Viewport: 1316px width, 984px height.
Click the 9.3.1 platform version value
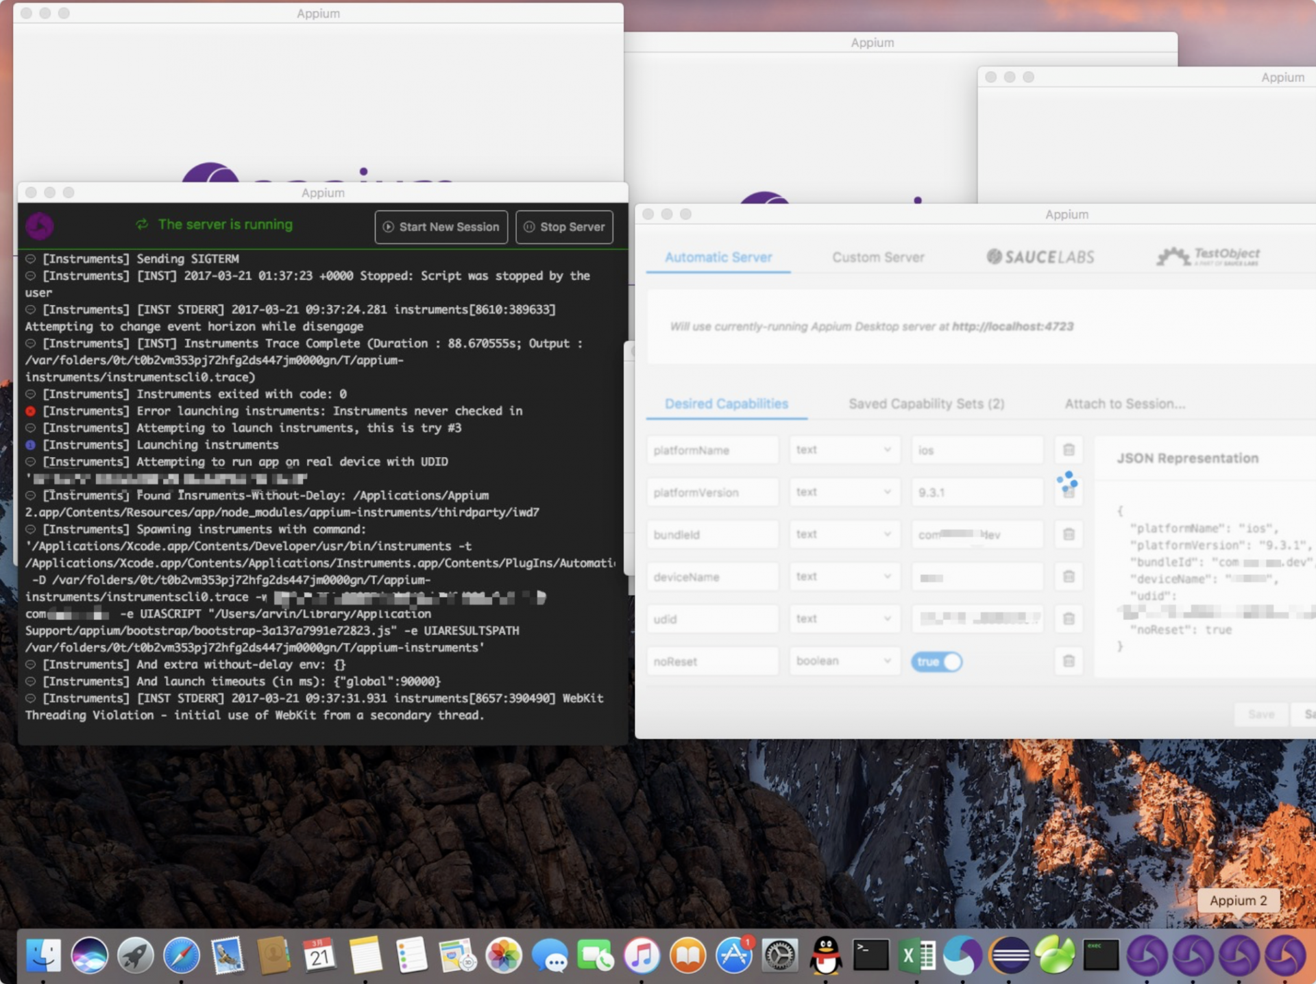977,492
